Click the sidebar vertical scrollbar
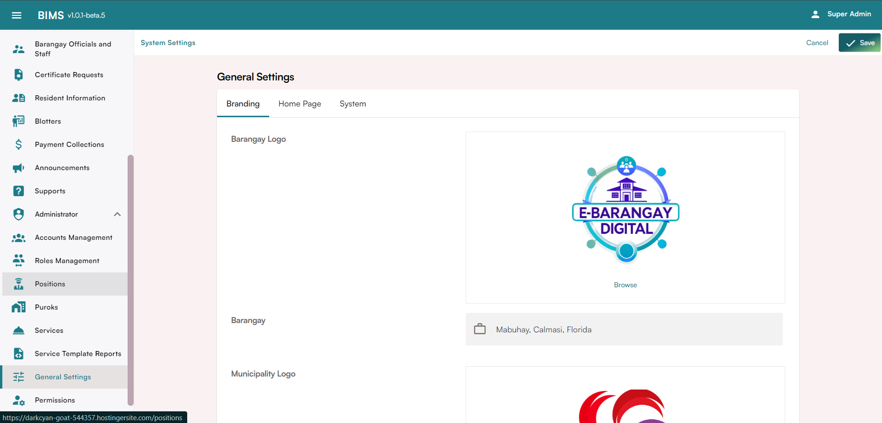The image size is (882, 423). 130,280
